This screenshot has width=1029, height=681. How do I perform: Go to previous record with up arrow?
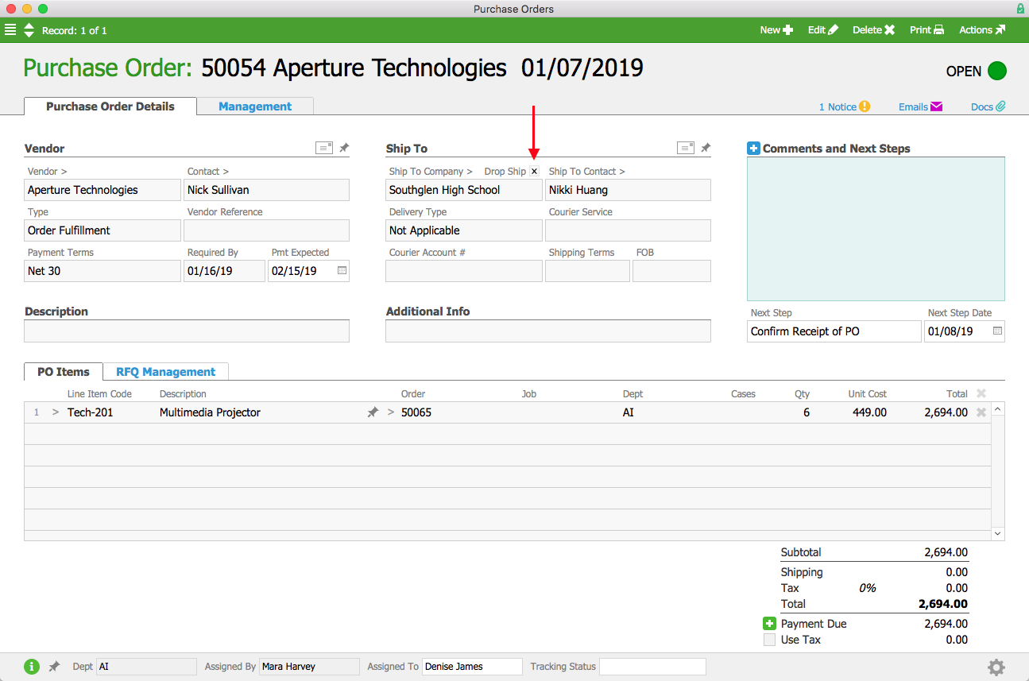coord(29,26)
